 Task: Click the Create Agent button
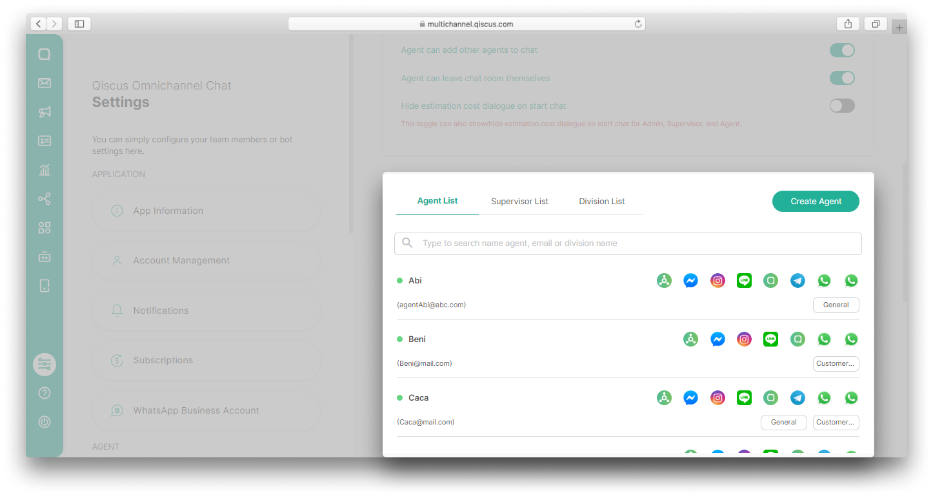pos(816,201)
